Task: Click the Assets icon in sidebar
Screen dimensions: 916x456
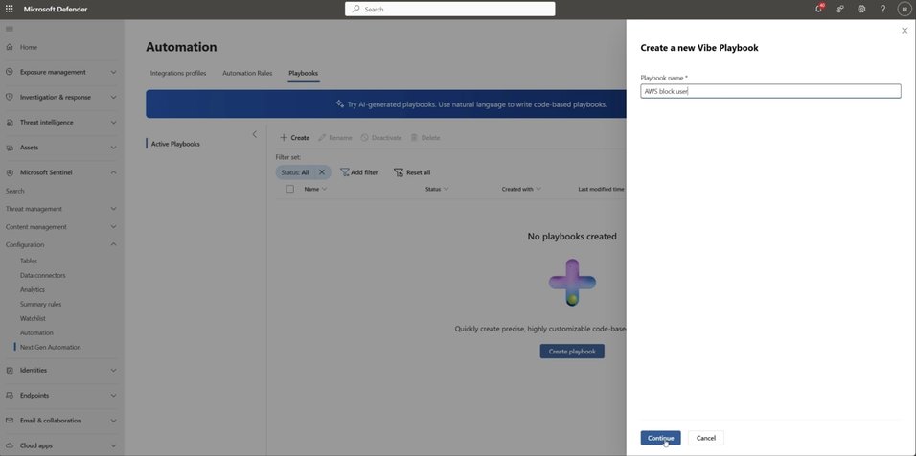Action: [x=10, y=148]
